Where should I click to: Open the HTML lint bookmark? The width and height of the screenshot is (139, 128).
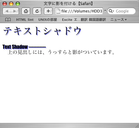[25, 20]
